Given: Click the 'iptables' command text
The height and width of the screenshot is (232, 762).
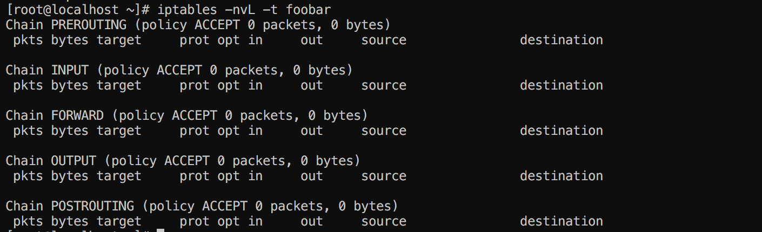Looking at the screenshot, I should (180, 9).
